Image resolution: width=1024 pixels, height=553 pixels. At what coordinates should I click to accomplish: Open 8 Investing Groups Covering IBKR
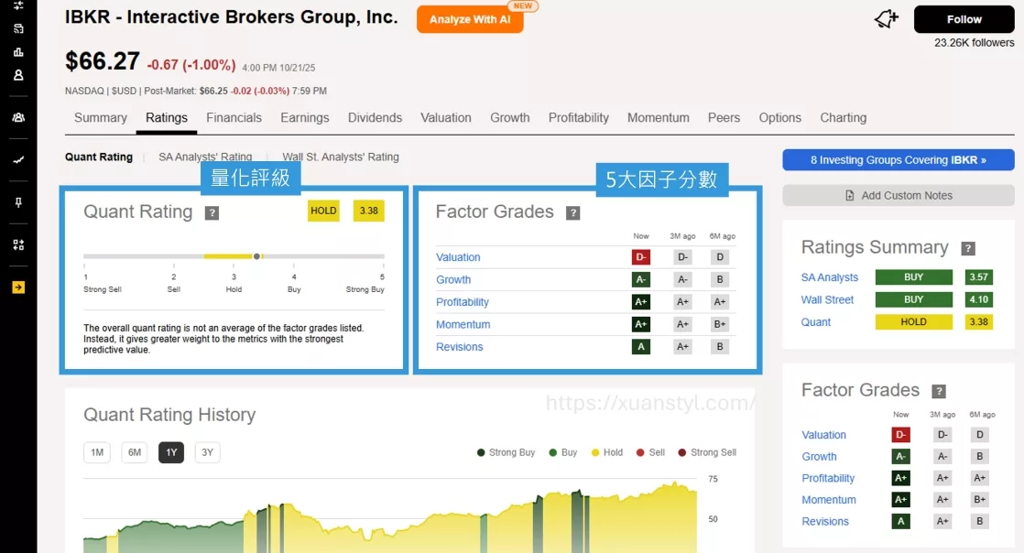click(x=898, y=159)
